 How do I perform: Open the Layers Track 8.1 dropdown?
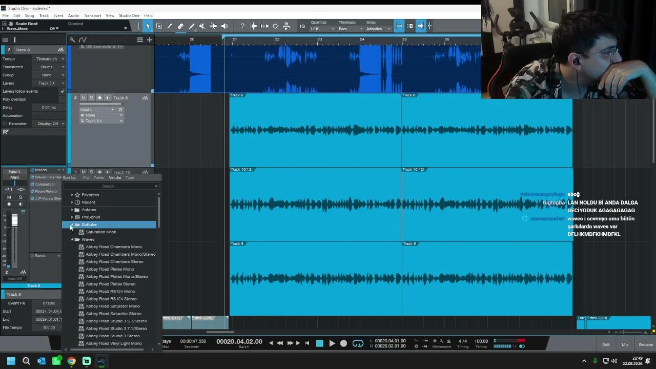[x=49, y=83]
